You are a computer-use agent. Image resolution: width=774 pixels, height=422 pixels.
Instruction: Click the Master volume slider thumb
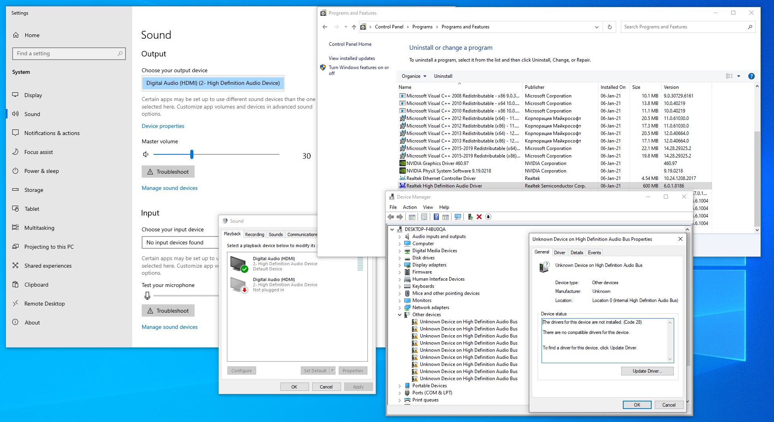click(x=192, y=154)
